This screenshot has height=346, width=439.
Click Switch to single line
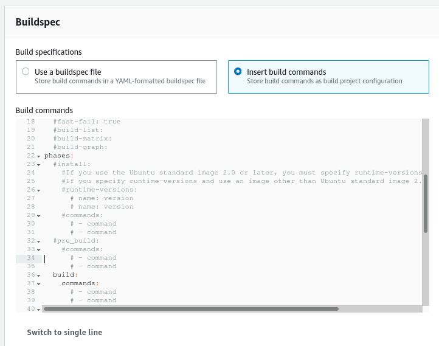tap(64, 332)
